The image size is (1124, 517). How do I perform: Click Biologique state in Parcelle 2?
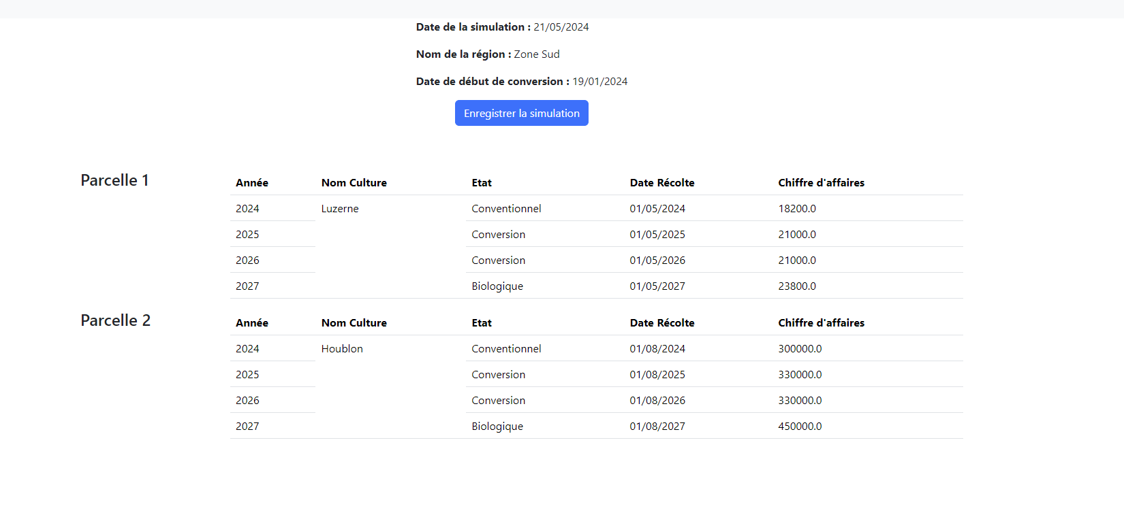[x=497, y=427]
